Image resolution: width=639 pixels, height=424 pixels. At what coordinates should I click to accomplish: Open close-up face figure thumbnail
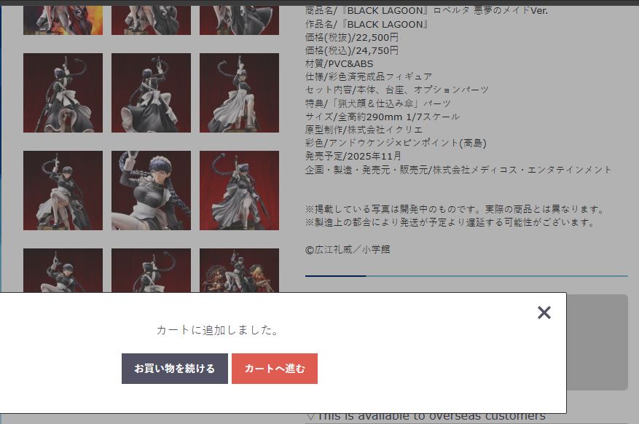tap(151, 190)
